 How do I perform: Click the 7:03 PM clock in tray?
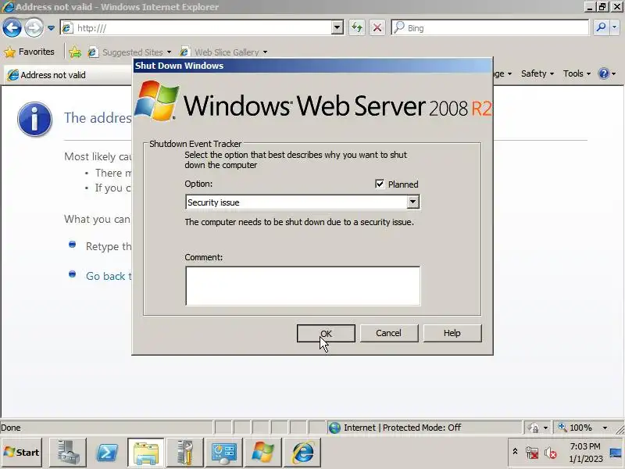[585, 453]
